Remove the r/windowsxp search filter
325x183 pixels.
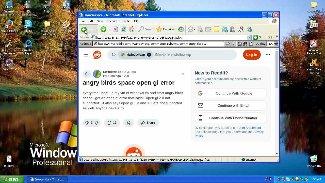click(x=149, y=55)
